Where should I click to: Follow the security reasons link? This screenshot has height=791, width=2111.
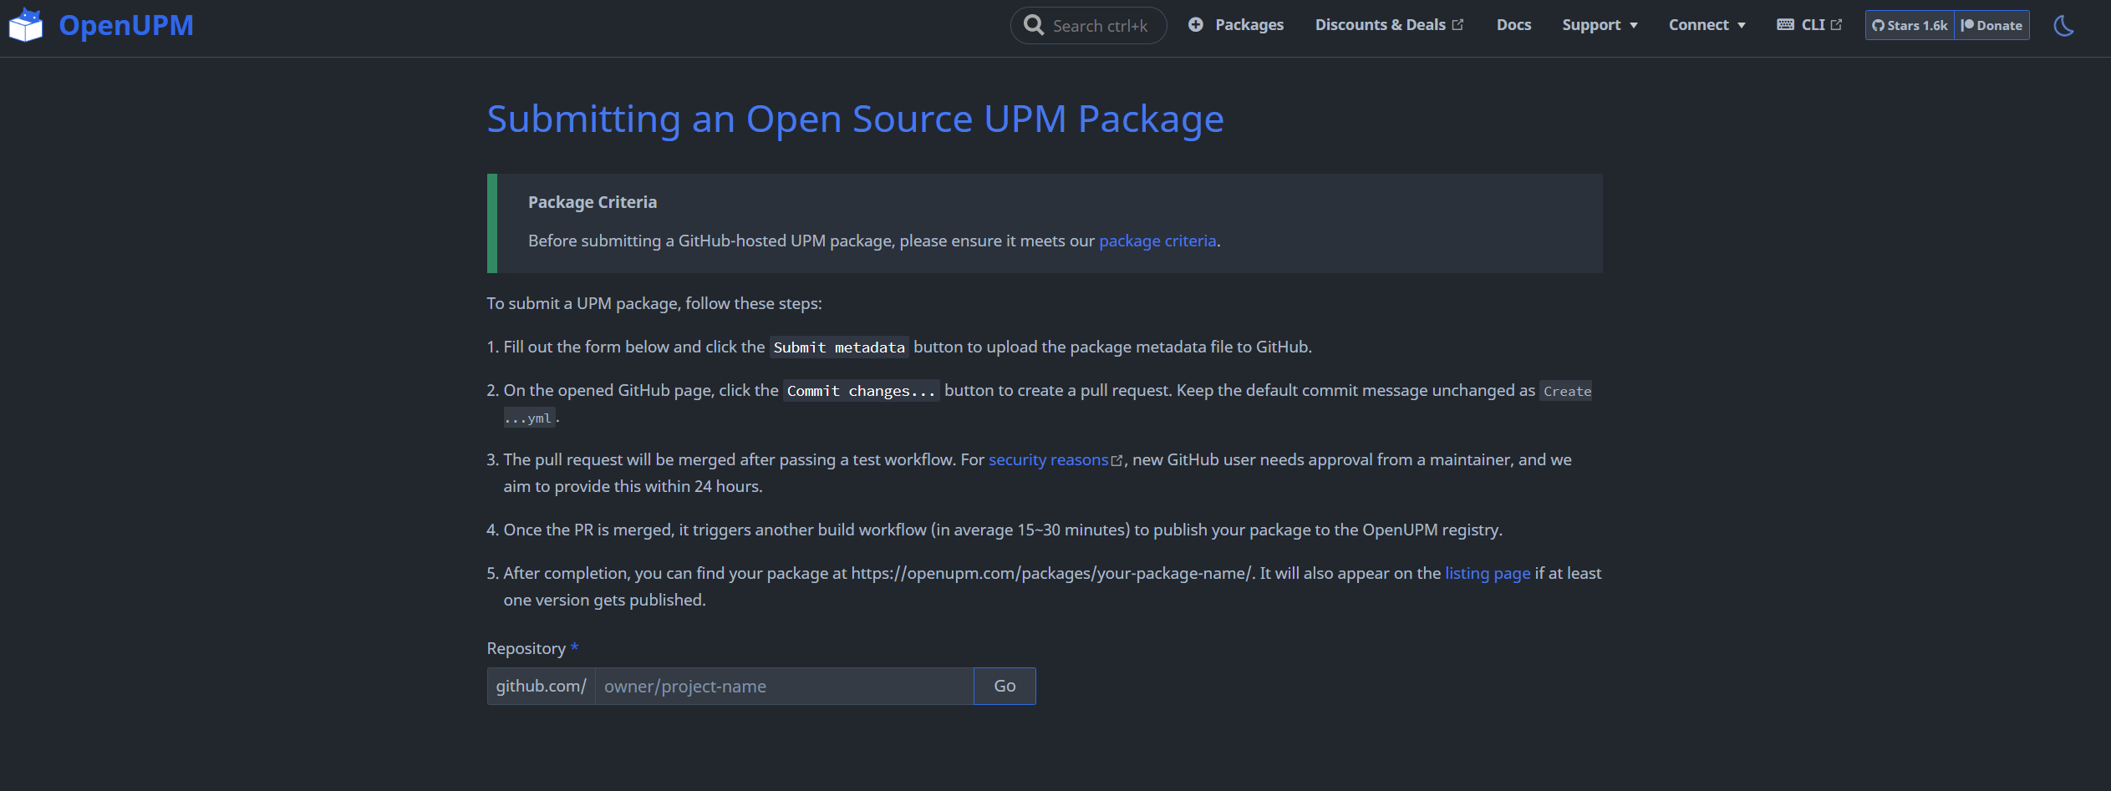pyautogui.click(x=1048, y=460)
